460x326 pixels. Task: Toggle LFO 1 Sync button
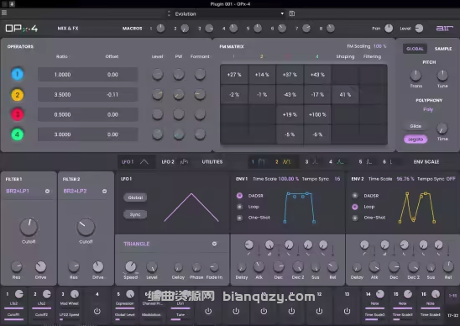pyautogui.click(x=135, y=214)
